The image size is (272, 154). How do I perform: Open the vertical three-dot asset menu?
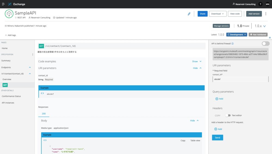266,14
